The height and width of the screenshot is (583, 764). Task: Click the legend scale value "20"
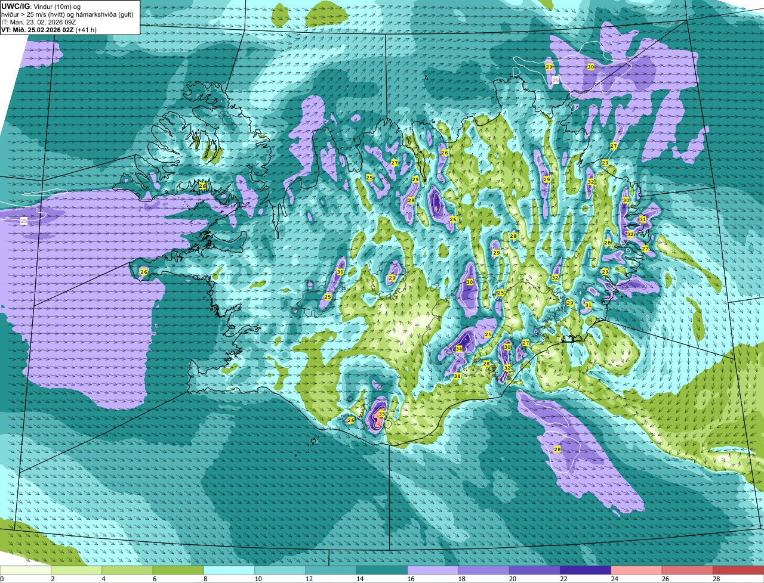[x=512, y=579]
